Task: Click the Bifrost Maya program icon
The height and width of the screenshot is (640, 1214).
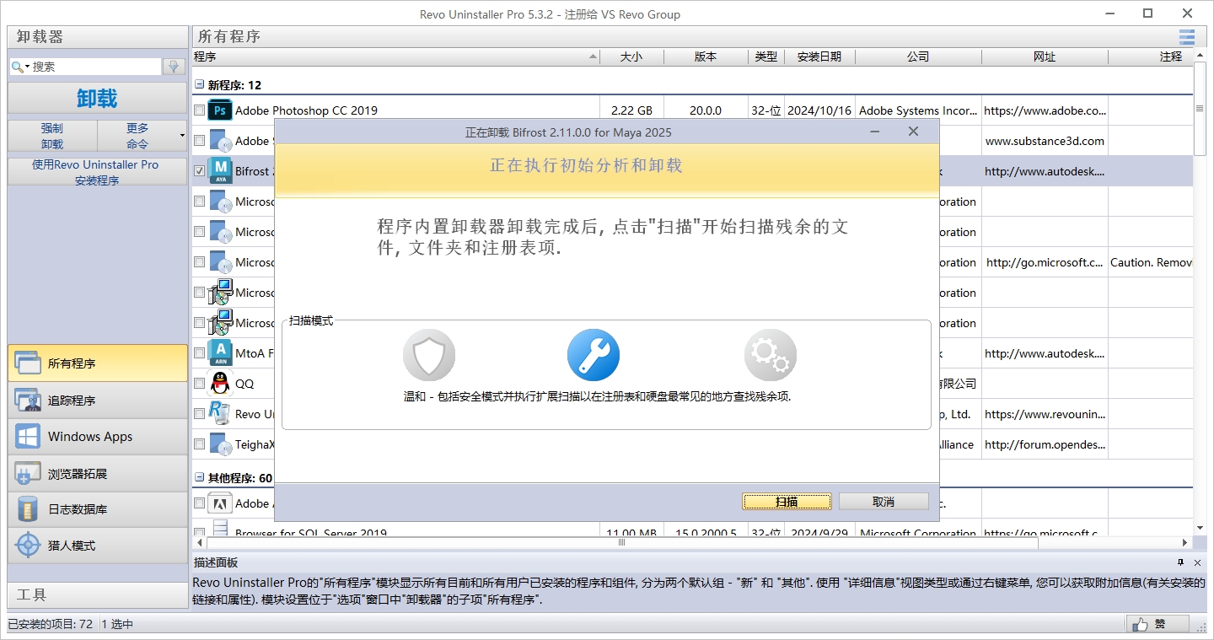Action: pos(220,171)
